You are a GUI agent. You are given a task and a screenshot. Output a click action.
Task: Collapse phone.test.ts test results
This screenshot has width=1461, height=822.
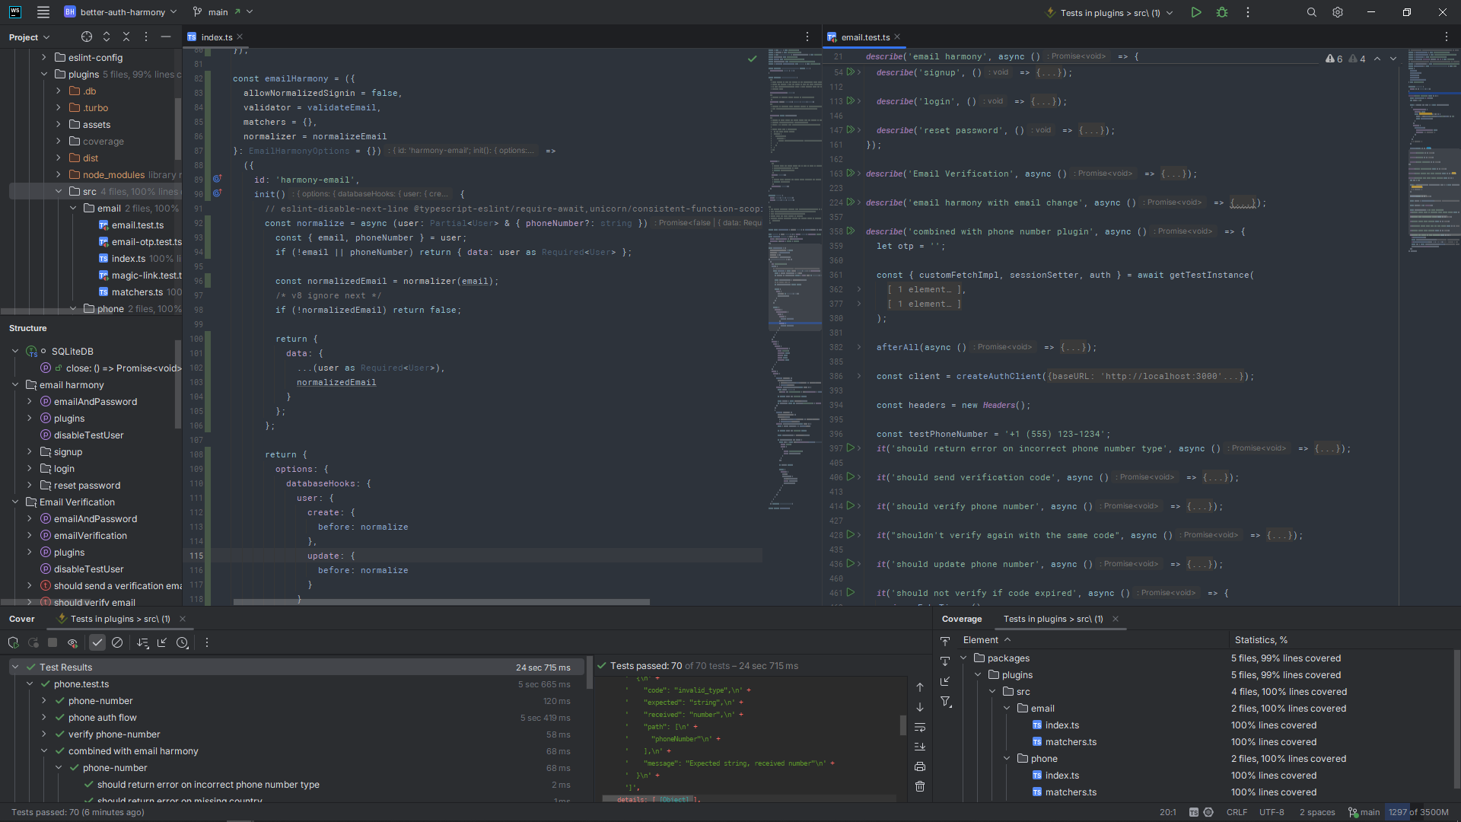pos(29,683)
